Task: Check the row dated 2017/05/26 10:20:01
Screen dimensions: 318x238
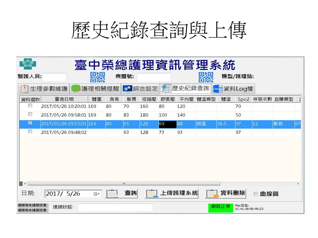Action: [30, 105]
